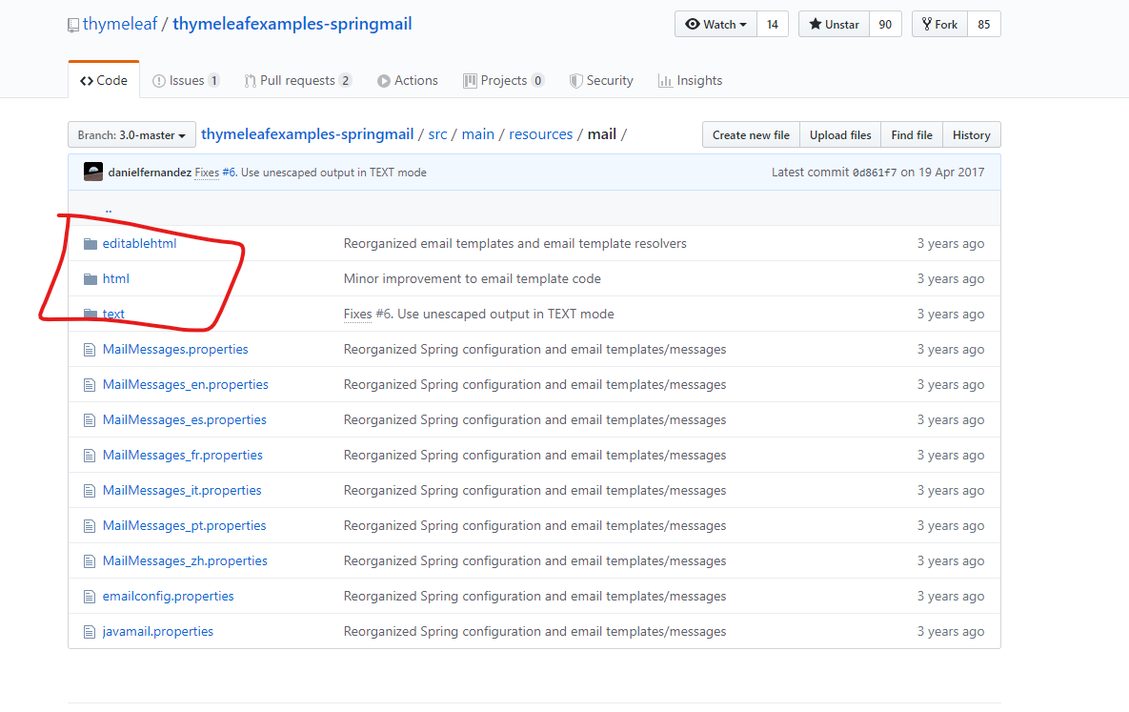This screenshot has width=1129, height=712.
Task: Open 'Minor improvement to email template code' commit
Action: pyautogui.click(x=473, y=279)
